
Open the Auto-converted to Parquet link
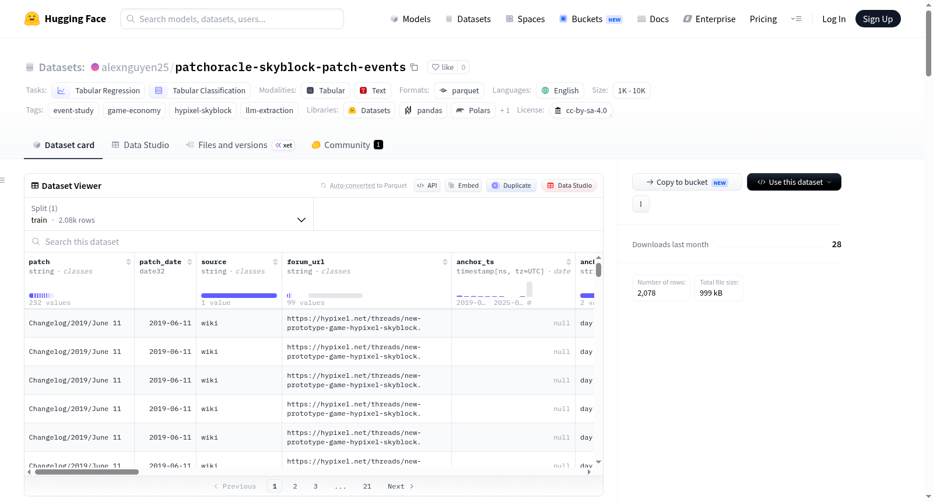pos(352,185)
